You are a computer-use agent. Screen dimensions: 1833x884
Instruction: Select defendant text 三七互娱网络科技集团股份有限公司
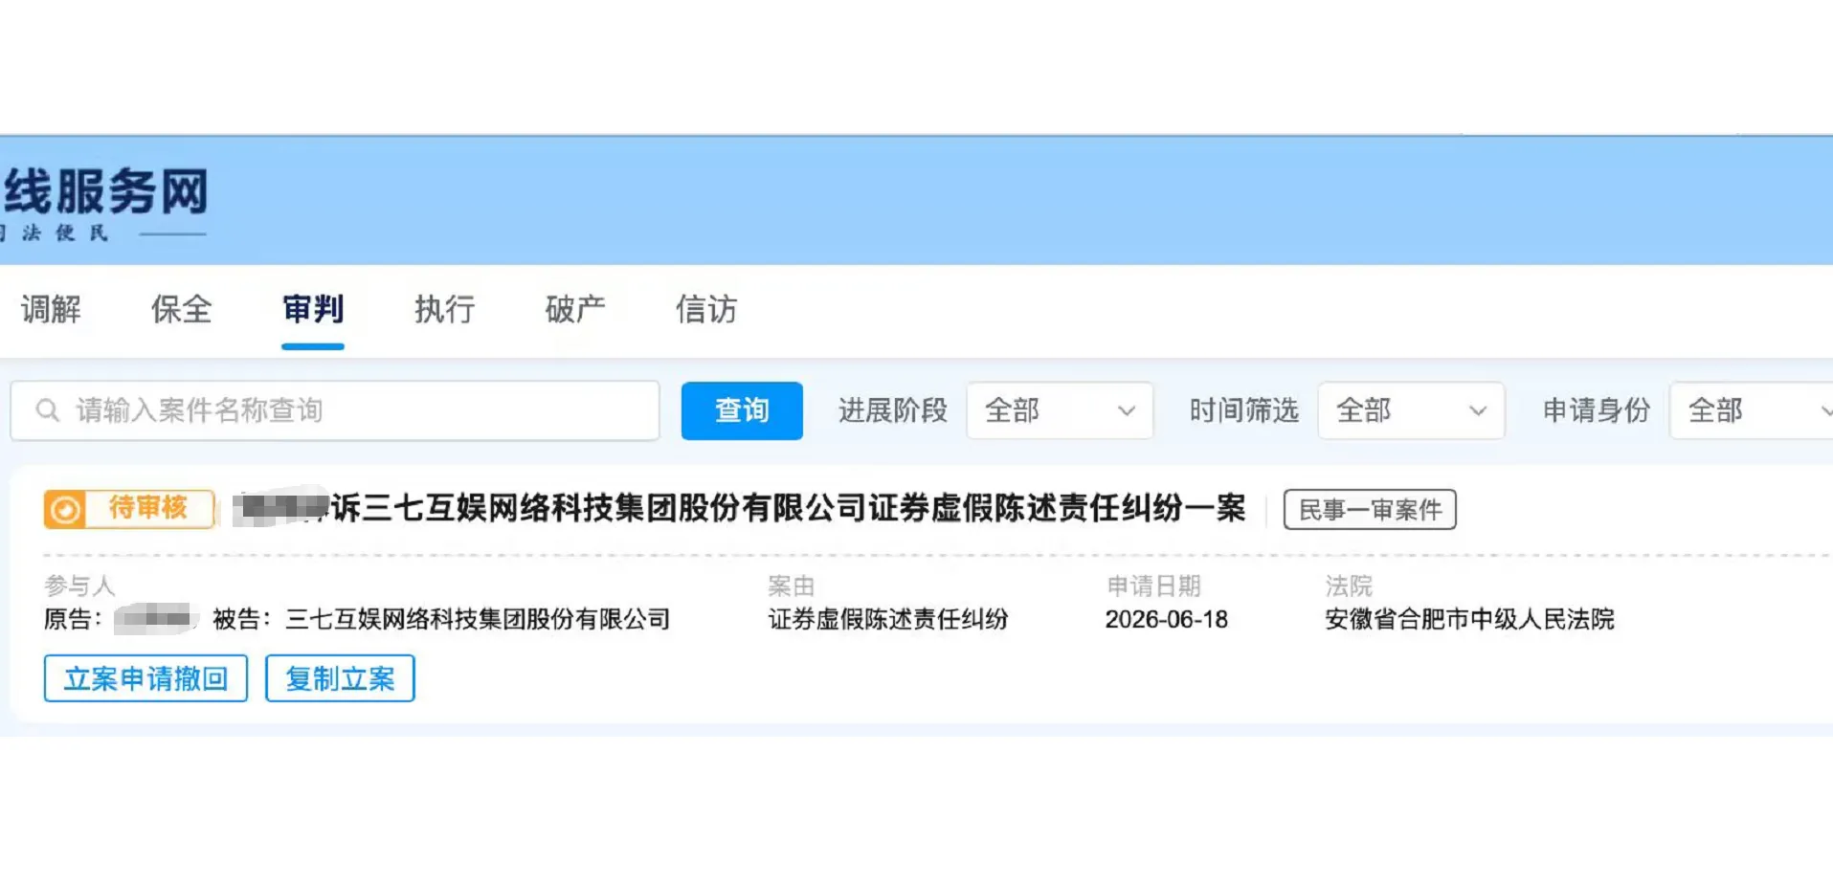click(478, 619)
